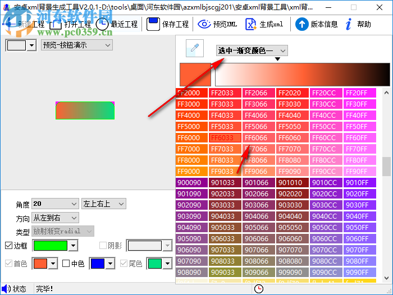The width and height of the screenshot is (393, 295).
Task: Expand the 选中-渐变颜色一 dropdown
Action: [x=252, y=50]
